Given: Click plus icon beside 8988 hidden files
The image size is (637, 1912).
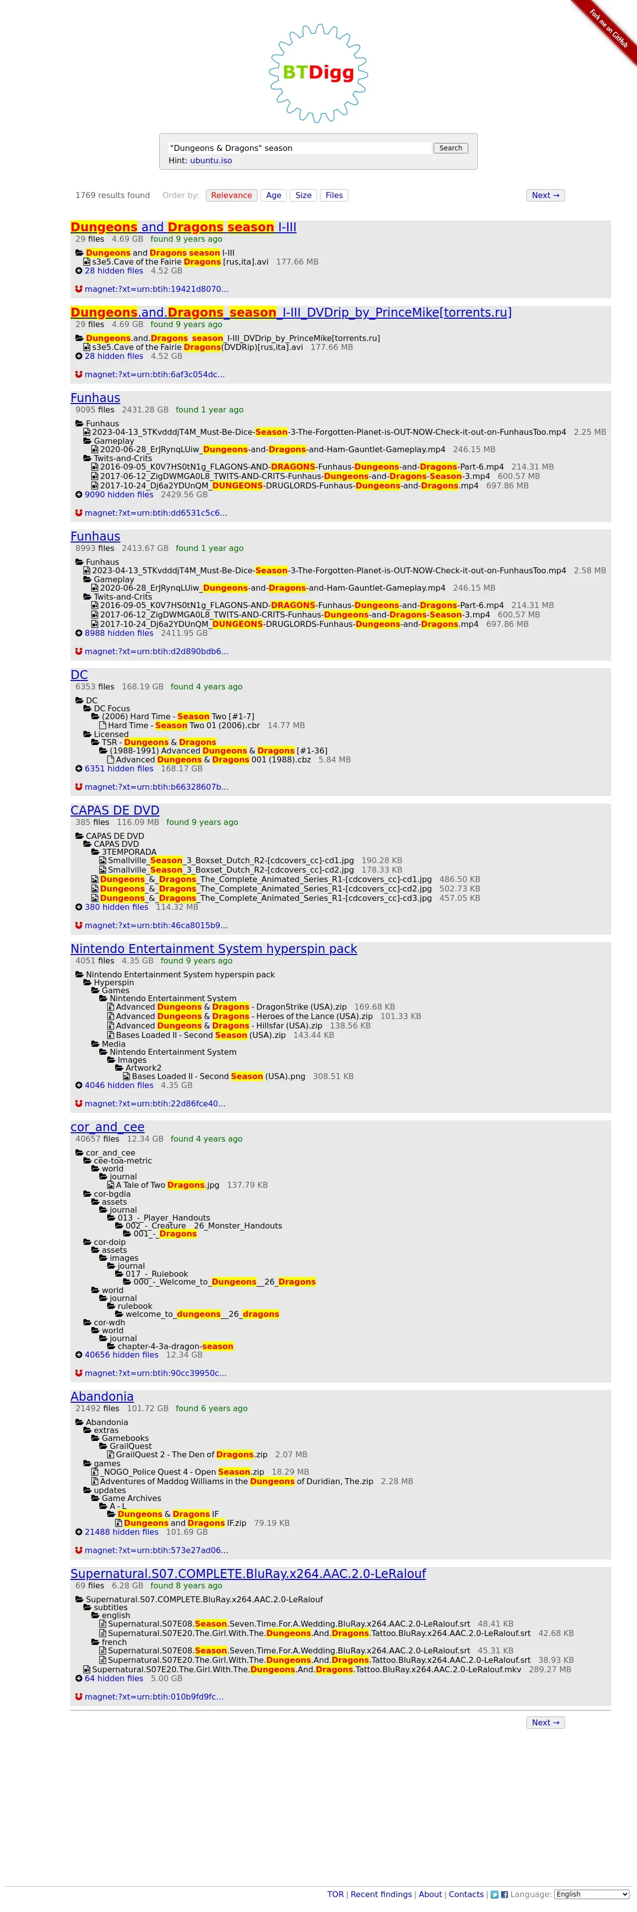Looking at the screenshot, I should point(78,633).
